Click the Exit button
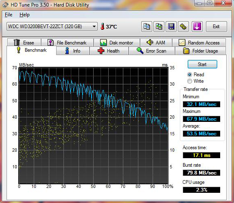The height and width of the screenshot is (203, 234). (x=216, y=26)
